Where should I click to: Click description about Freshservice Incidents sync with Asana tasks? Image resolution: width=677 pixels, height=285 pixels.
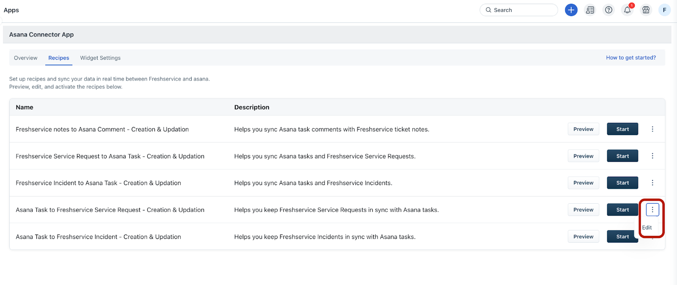point(325,237)
